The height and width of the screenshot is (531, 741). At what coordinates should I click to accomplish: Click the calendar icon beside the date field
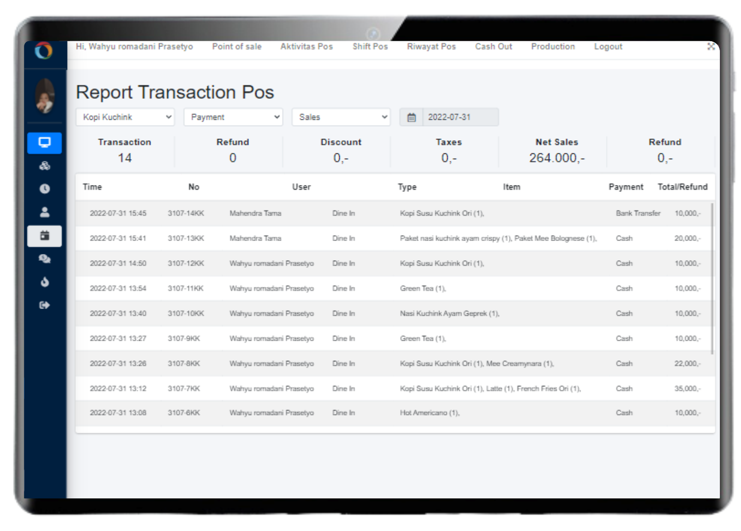point(411,117)
